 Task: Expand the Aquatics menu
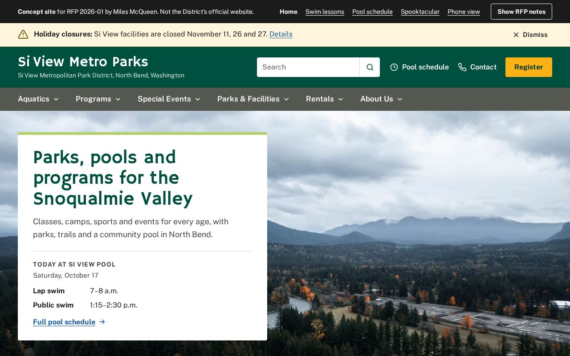pyautogui.click(x=38, y=99)
